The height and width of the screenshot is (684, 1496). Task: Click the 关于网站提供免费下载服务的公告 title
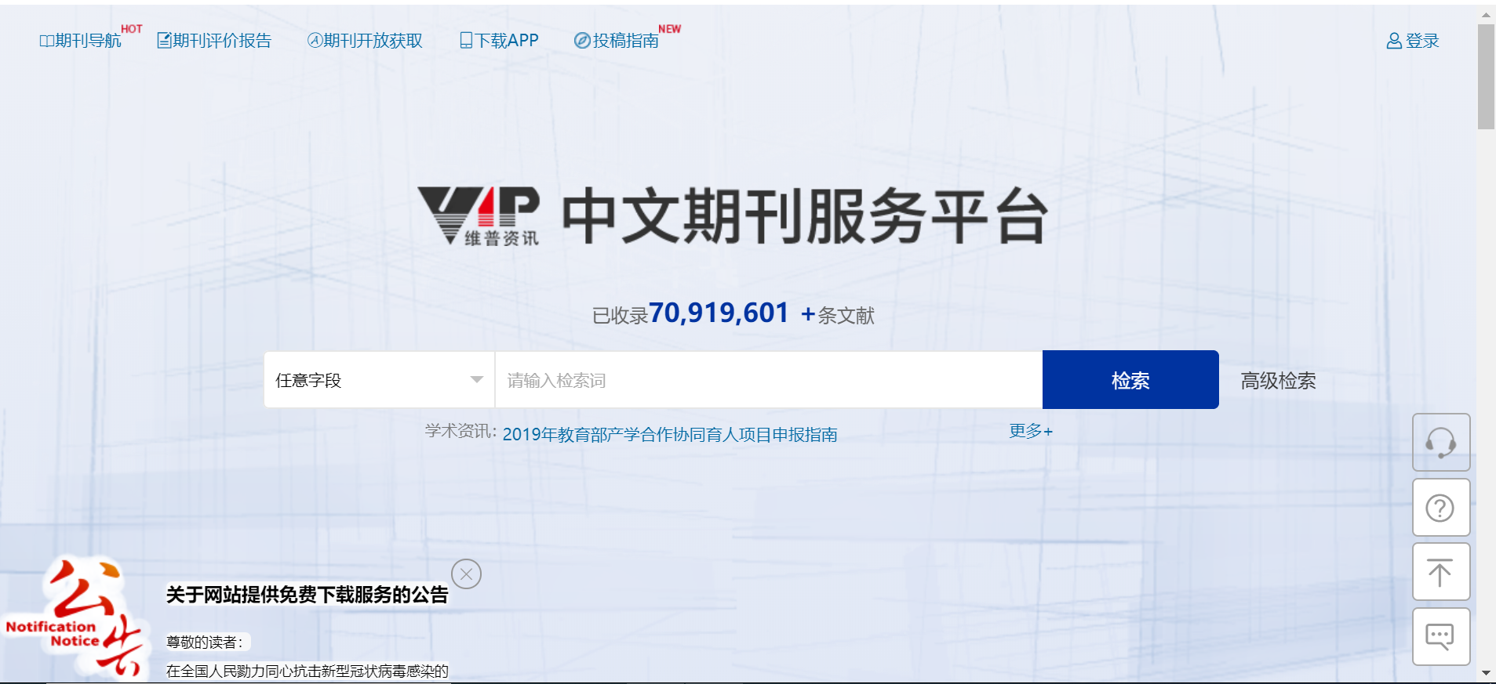point(307,595)
